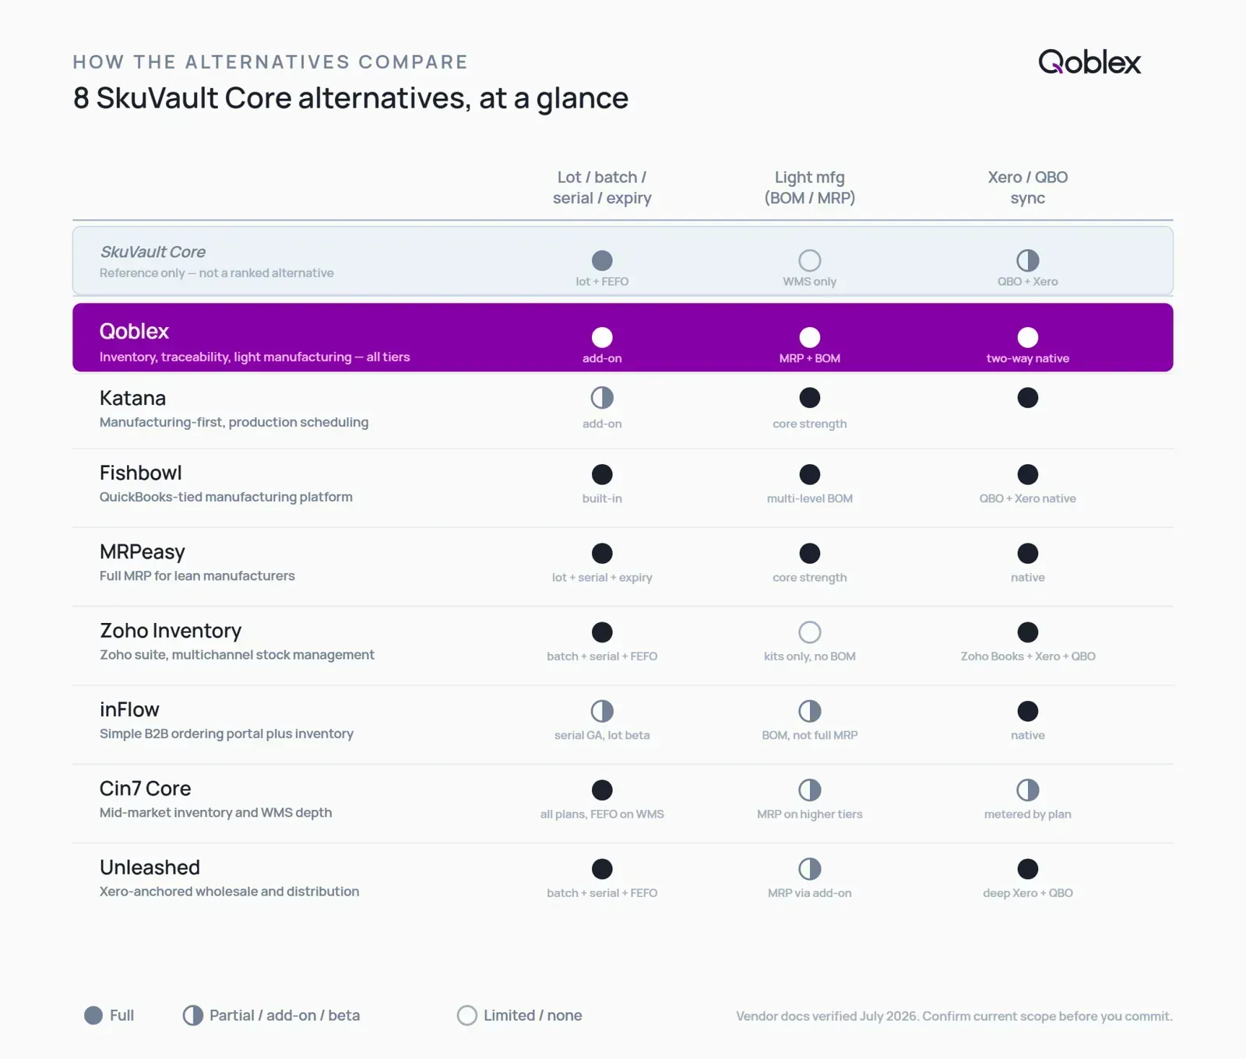
Task: Click the 'inFlow' row title
Action: point(129,709)
